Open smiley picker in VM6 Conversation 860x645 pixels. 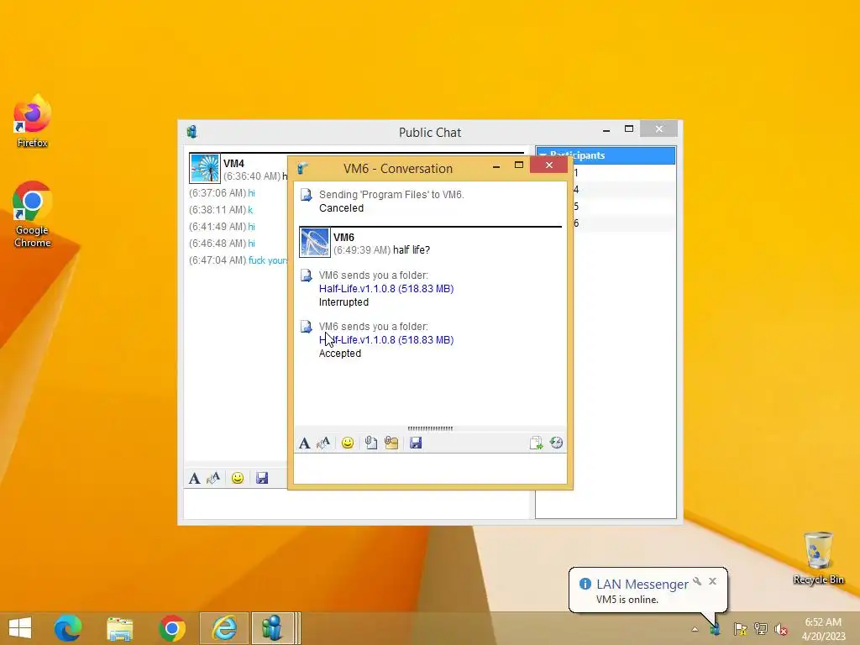pyautogui.click(x=347, y=443)
